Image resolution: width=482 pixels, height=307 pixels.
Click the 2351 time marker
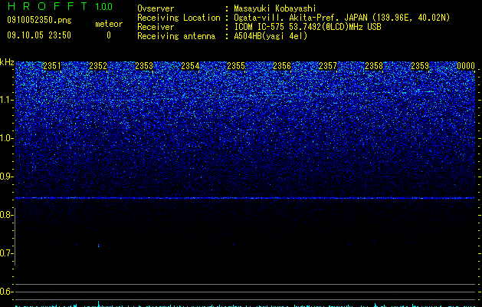pos(52,66)
